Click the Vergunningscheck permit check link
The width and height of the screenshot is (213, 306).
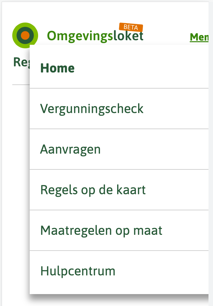[92, 109]
